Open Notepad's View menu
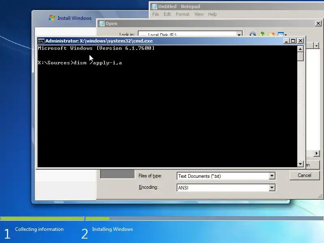 click(199, 14)
